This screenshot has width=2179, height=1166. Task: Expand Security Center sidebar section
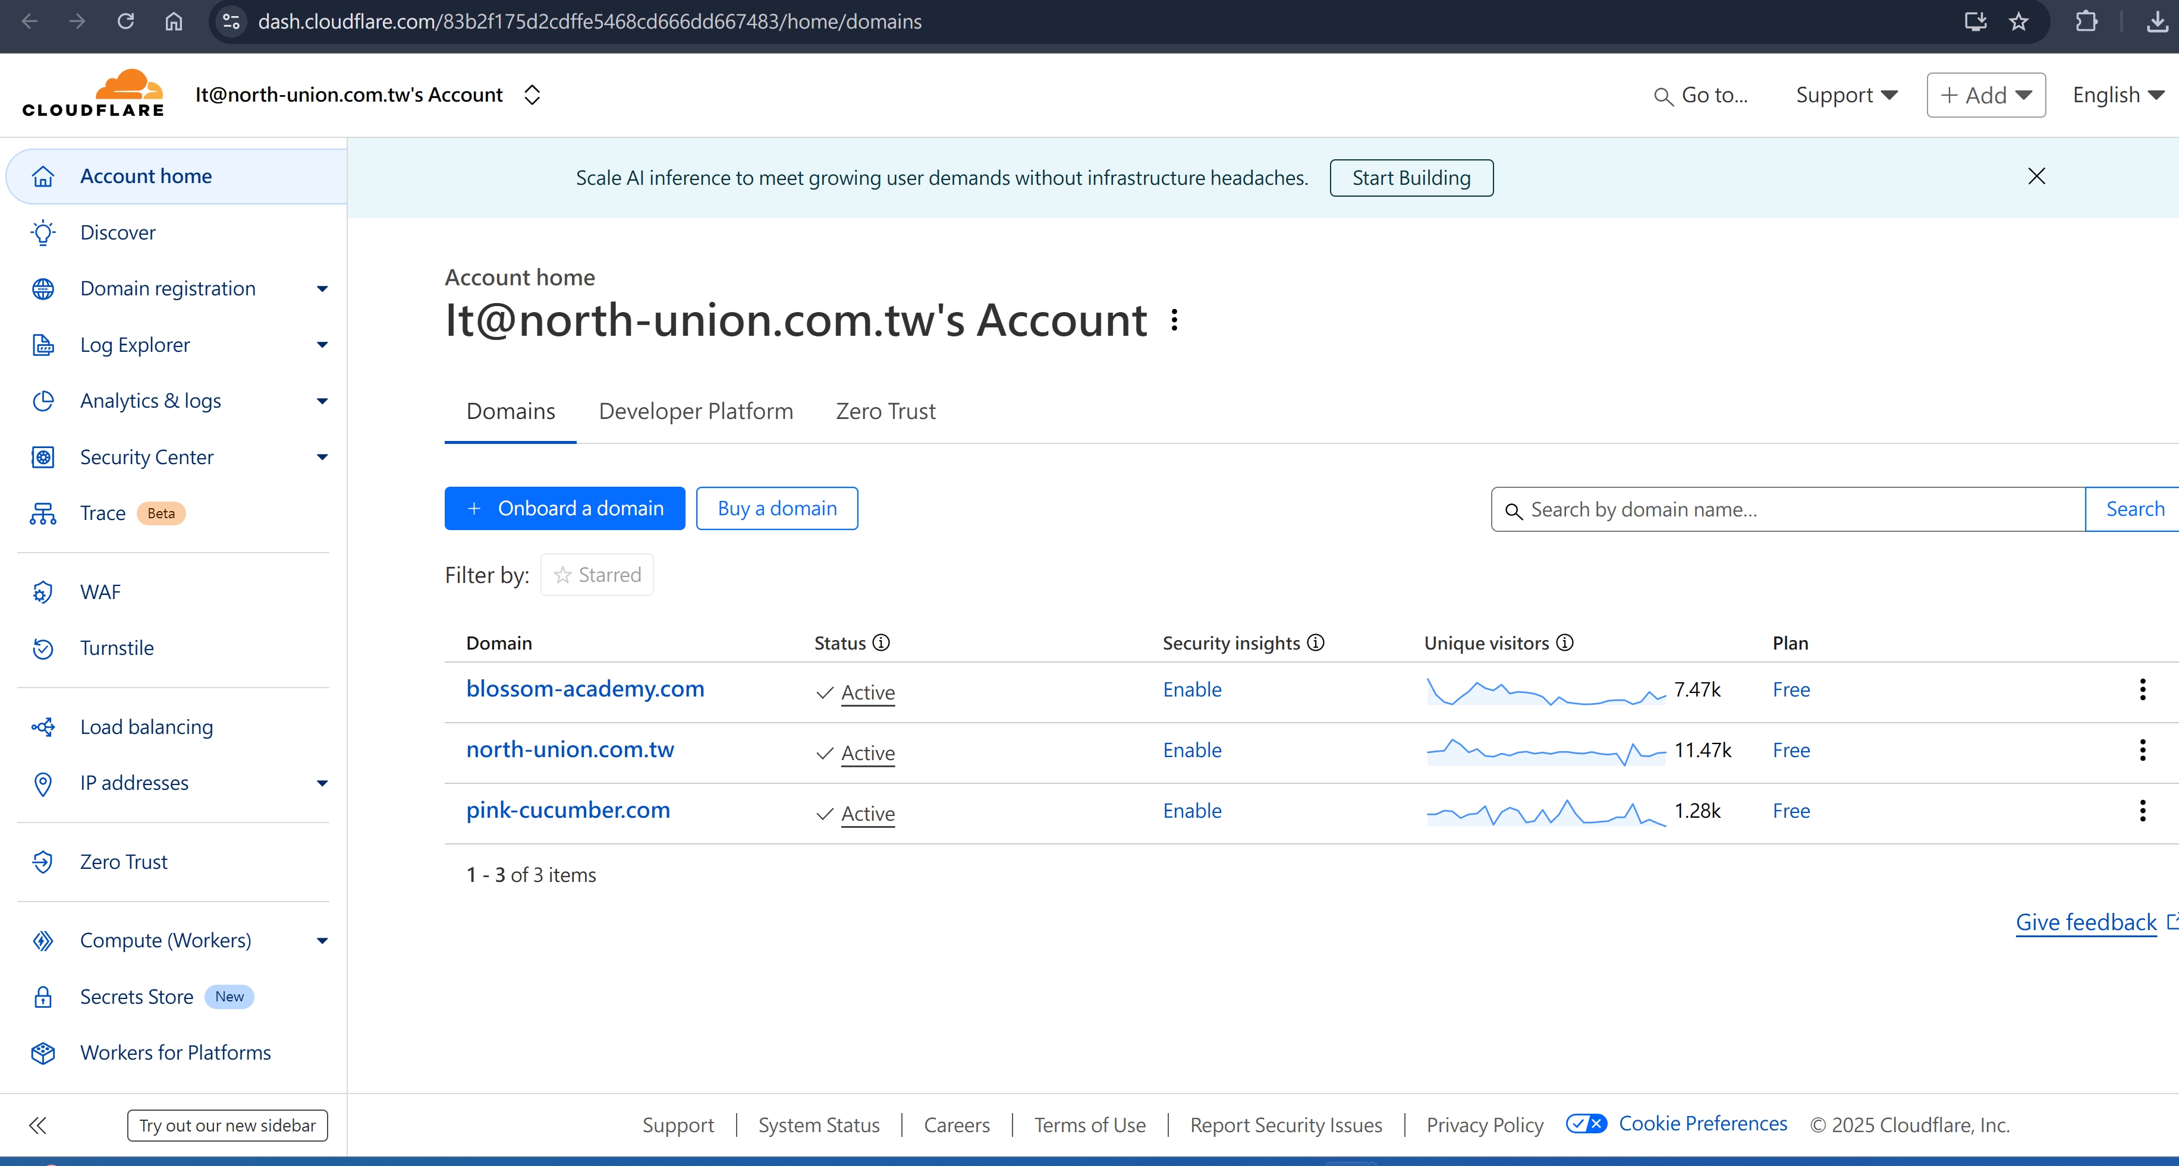click(322, 458)
